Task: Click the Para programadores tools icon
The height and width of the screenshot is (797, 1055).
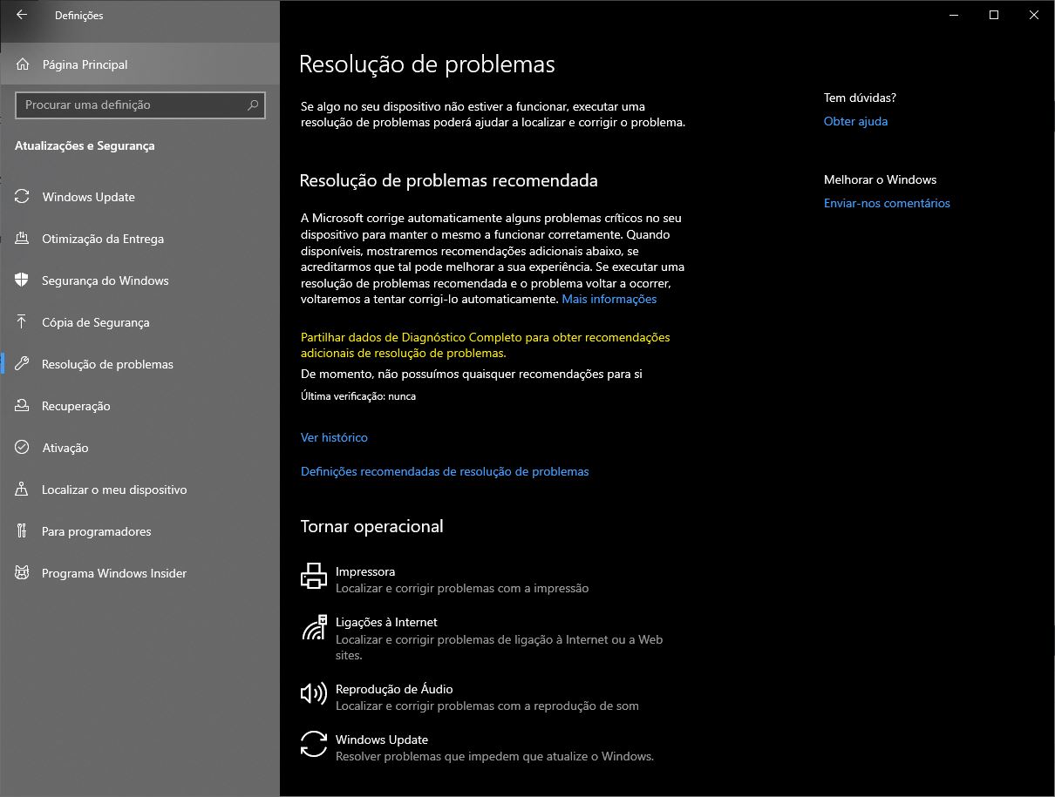Action: point(22,531)
